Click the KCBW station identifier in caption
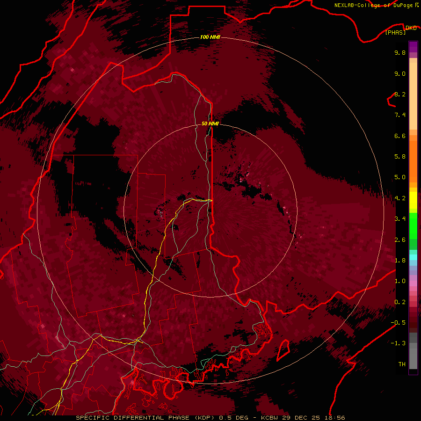421x421 pixels. point(269,418)
